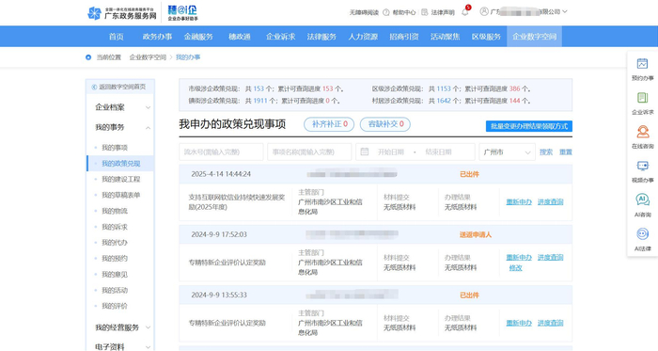Click 进度查询 for the 17:52:03 item
Image resolution: width=658 pixels, height=351 pixels.
[551, 258]
